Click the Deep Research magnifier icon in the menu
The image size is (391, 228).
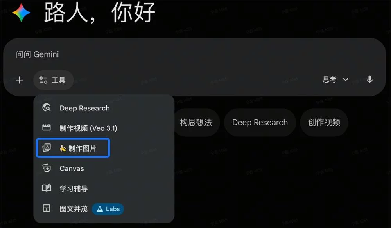pyautogui.click(x=47, y=107)
